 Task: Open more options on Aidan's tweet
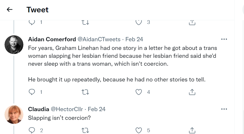click(x=224, y=39)
